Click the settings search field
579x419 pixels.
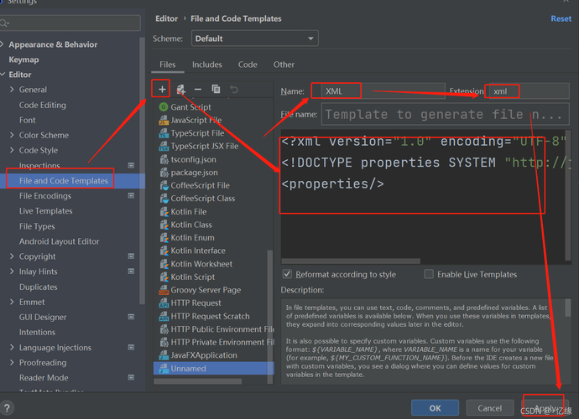tap(70, 23)
